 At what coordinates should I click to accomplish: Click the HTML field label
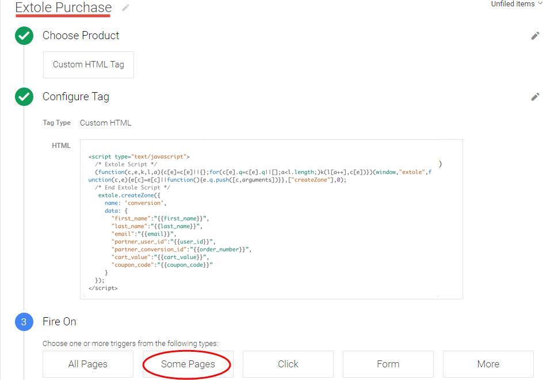click(61, 145)
